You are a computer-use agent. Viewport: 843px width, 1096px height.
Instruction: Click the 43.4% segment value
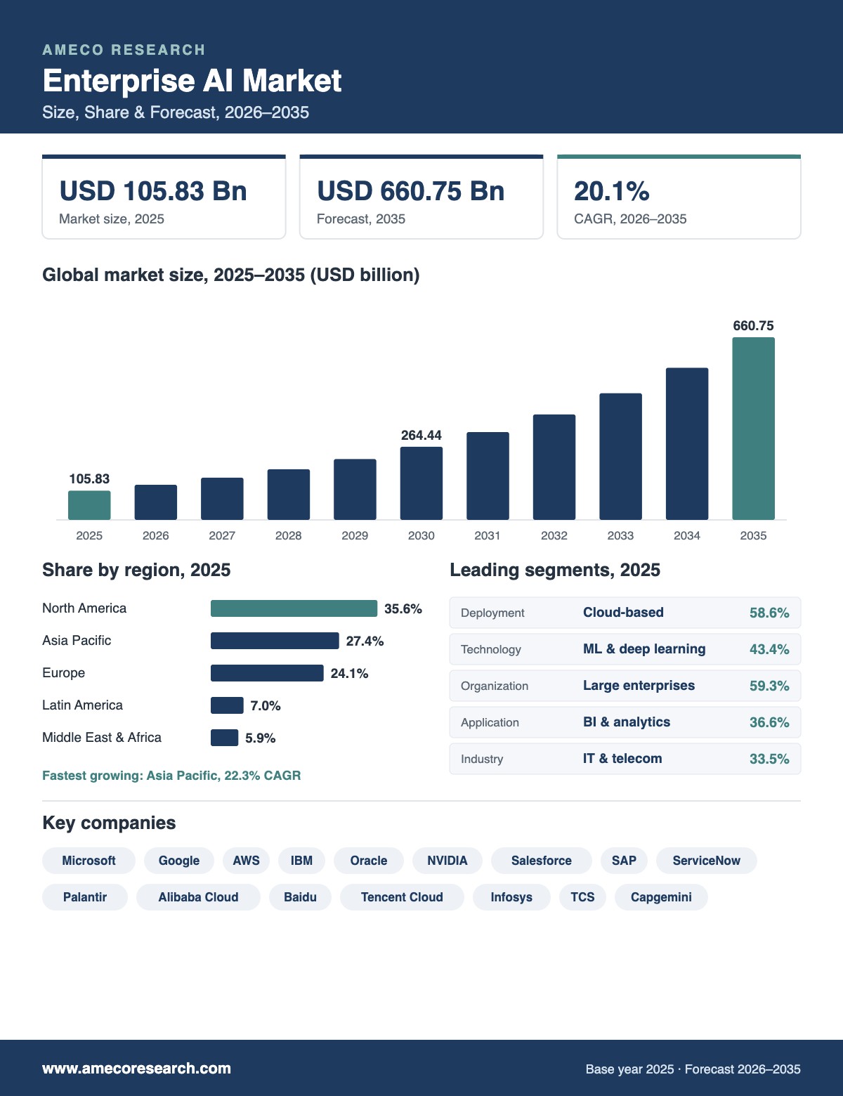click(x=769, y=649)
